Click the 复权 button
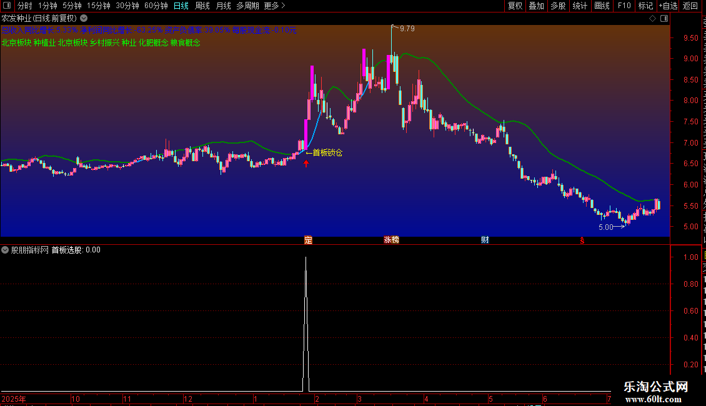Viewport: 706px width, 406px height. click(515, 6)
